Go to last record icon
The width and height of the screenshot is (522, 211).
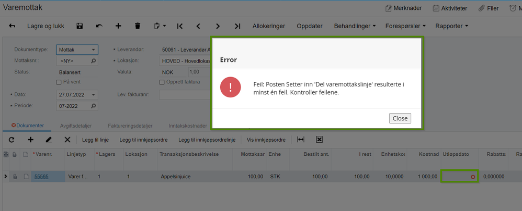pos(237,26)
